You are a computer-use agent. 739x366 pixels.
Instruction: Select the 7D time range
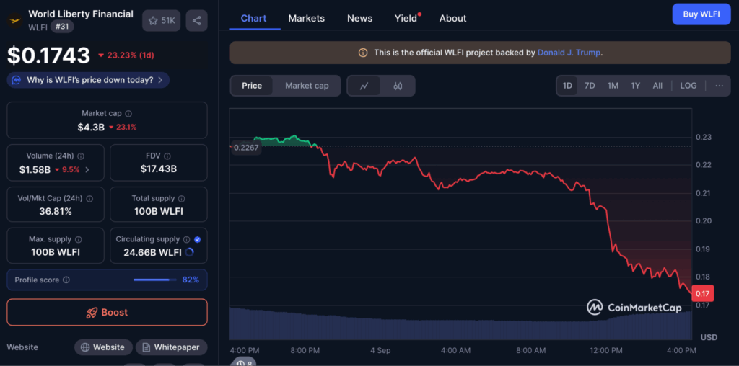(x=590, y=86)
